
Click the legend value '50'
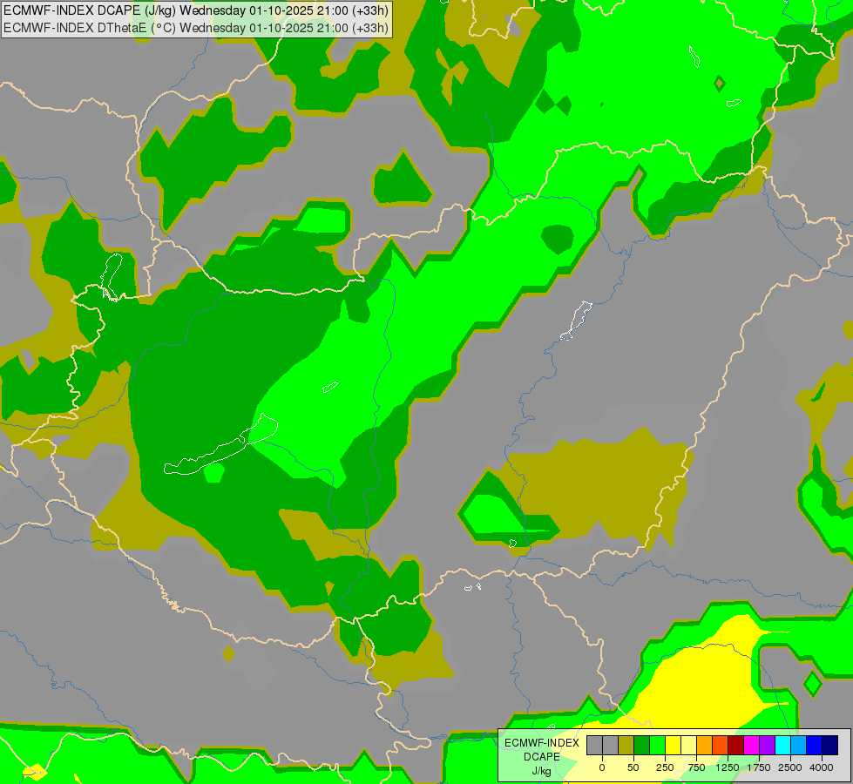633,767
